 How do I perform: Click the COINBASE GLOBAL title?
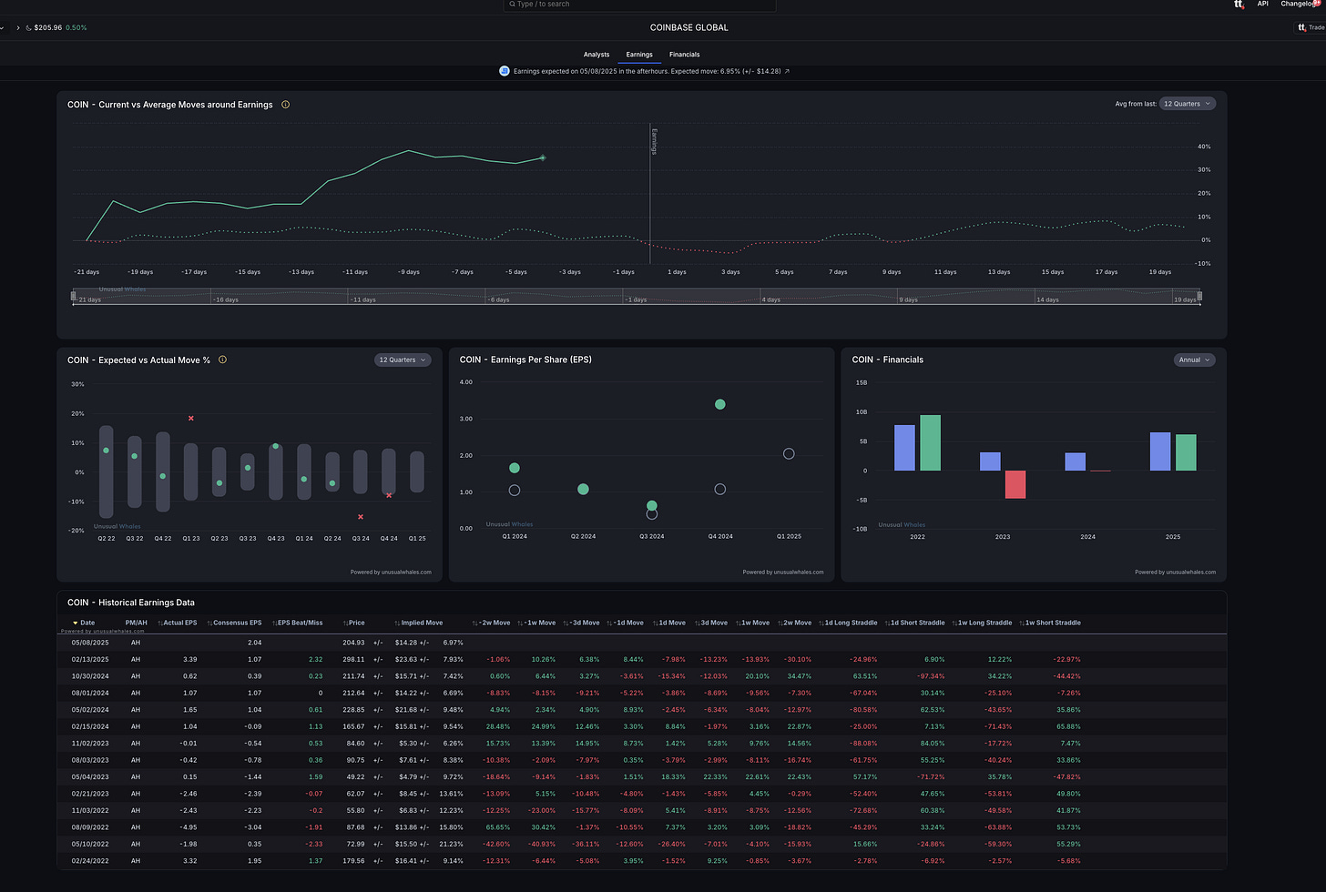[x=689, y=27]
